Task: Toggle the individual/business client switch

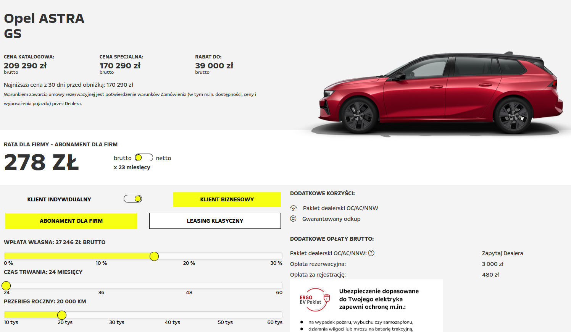Action: point(133,199)
